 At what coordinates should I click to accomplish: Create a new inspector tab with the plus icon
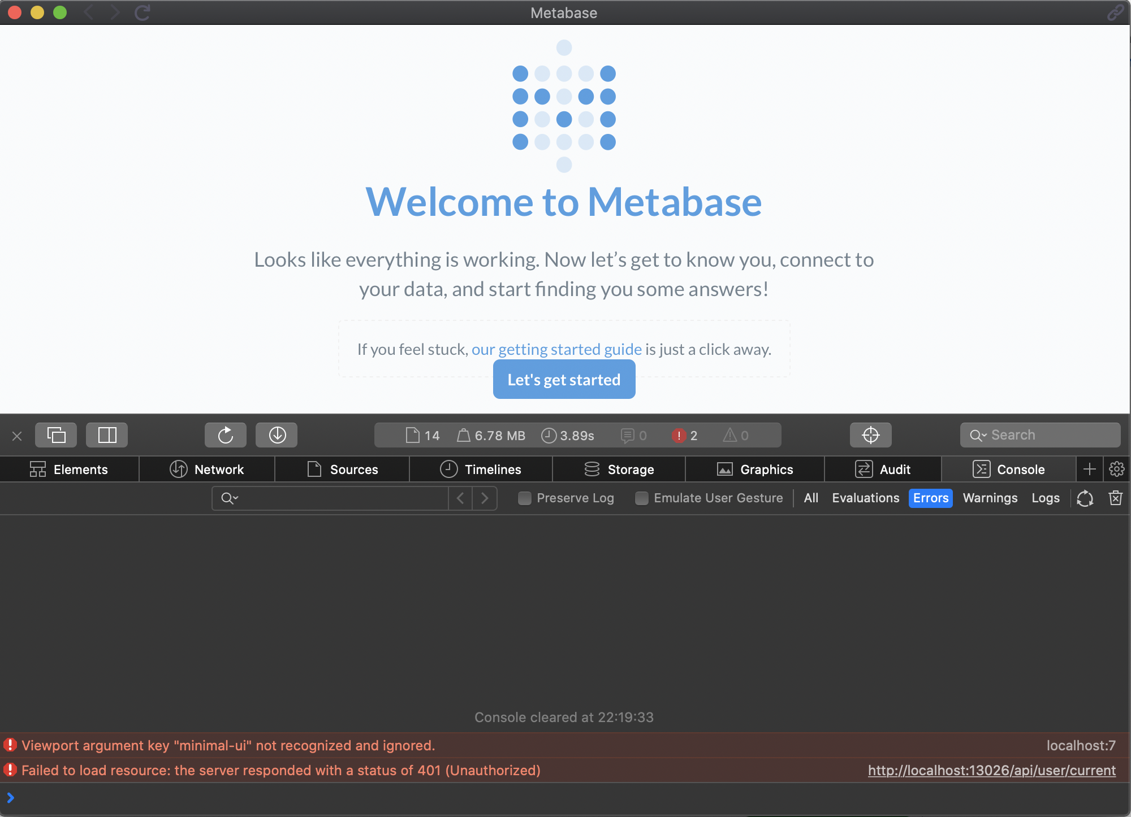pyautogui.click(x=1089, y=469)
